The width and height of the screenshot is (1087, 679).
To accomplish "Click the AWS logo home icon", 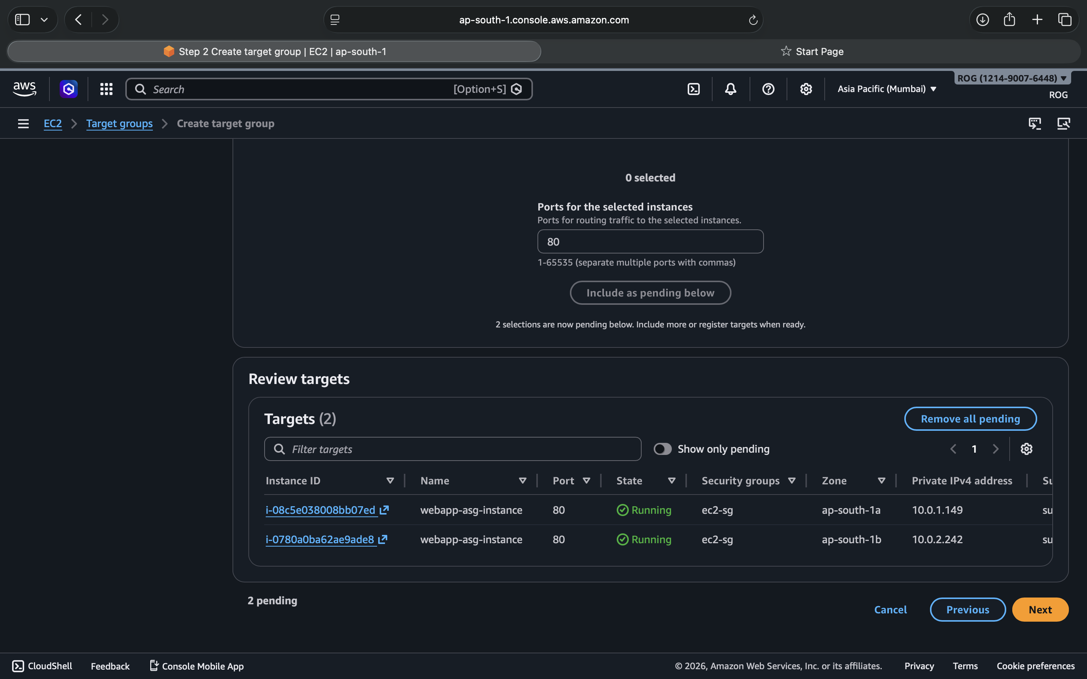I will (x=25, y=89).
